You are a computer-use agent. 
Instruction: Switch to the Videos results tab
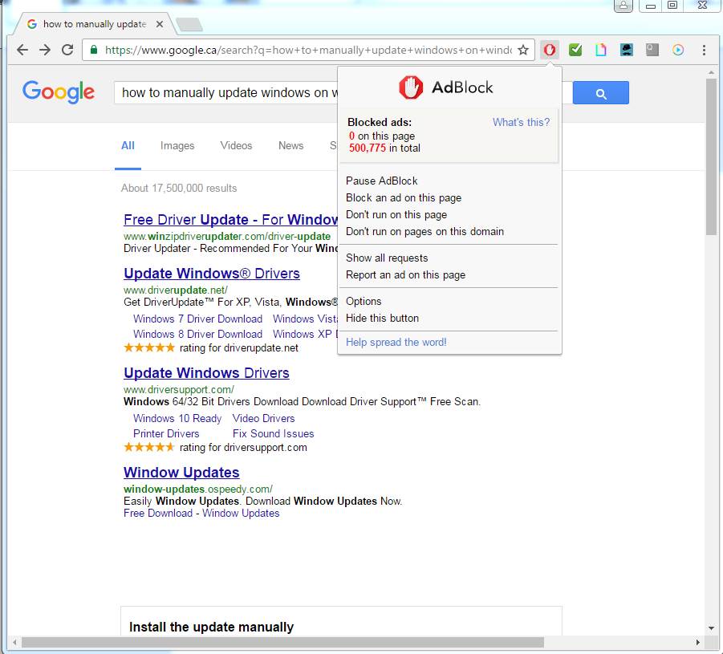coord(236,146)
